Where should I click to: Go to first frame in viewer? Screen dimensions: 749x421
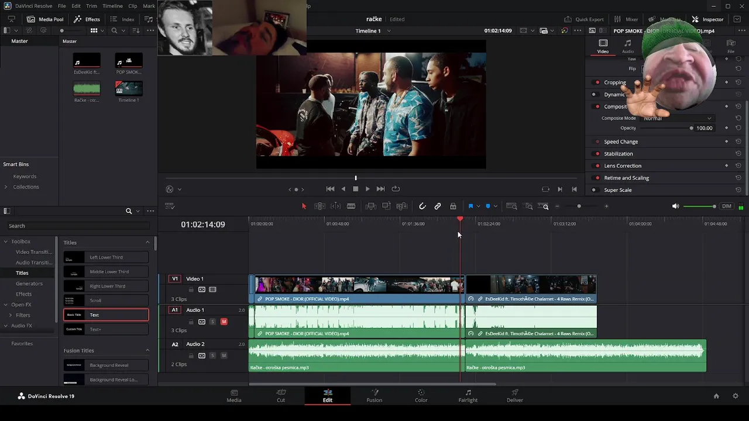point(330,189)
